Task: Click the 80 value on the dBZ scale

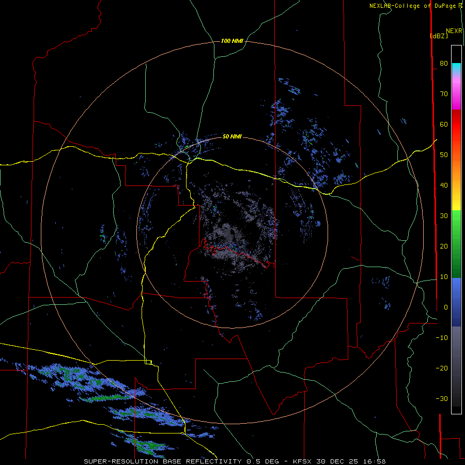Action: (444, 63)
